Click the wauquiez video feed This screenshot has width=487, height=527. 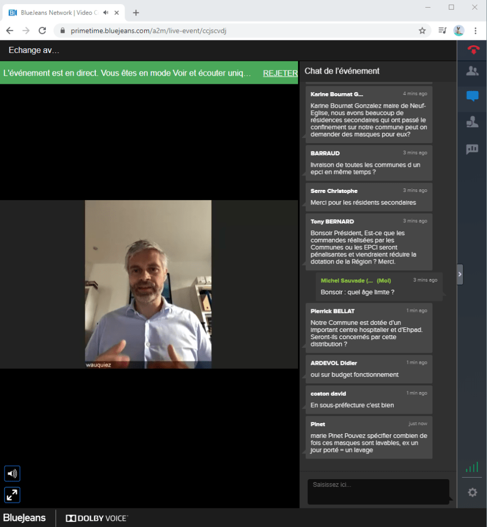click(148, 284)
